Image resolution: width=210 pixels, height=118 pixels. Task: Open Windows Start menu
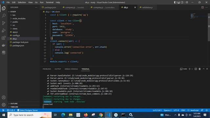[x=4, y=115]
